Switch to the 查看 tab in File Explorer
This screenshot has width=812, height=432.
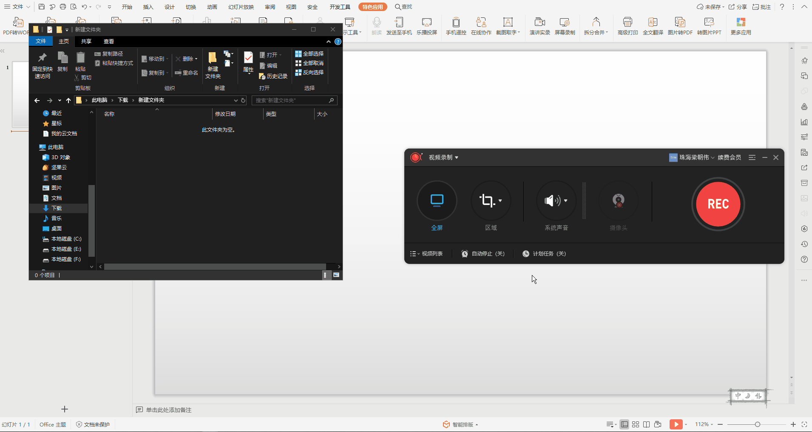[x=109, y=42]
